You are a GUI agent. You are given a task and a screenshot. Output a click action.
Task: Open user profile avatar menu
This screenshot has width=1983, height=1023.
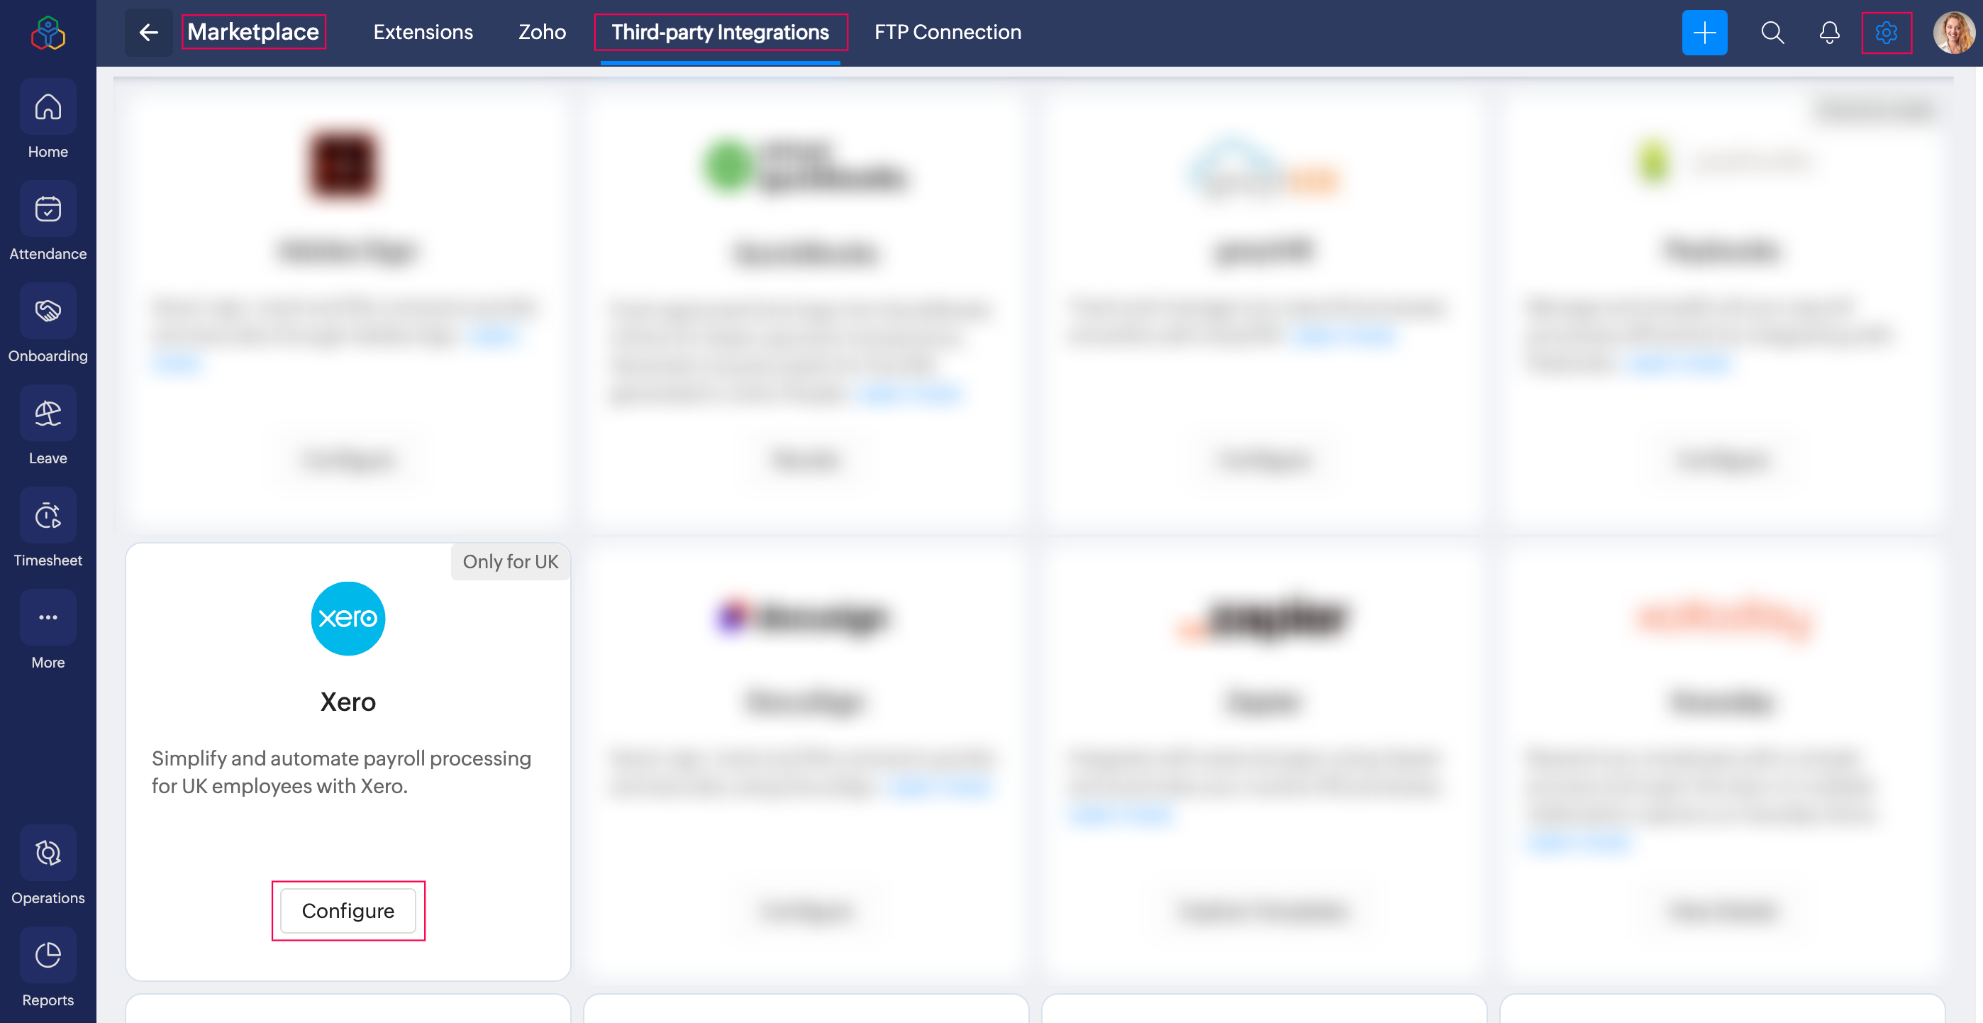1953,33
